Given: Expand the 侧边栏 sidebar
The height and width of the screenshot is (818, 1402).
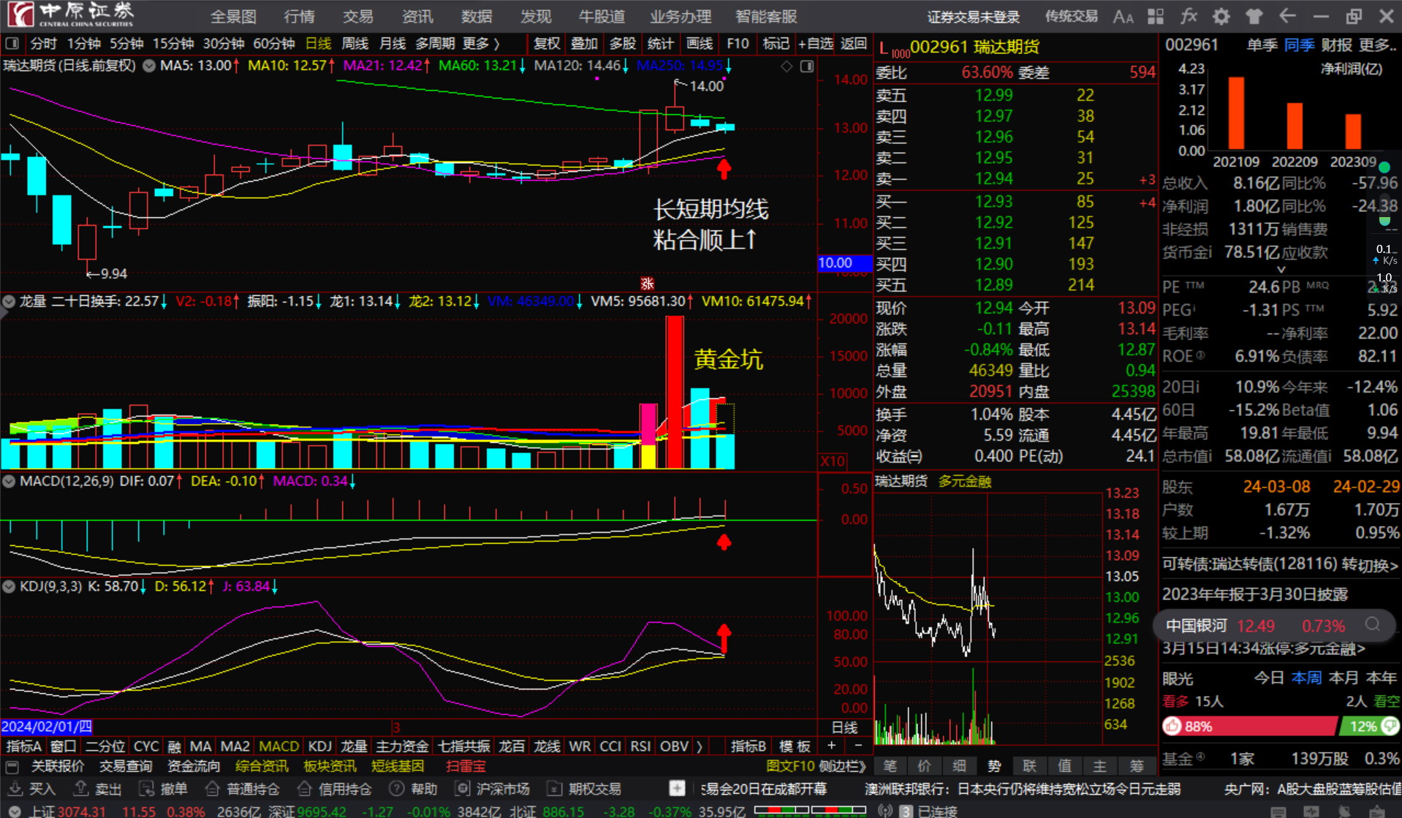Looking at the screenshot, I should pyautogui.click(x=843, y=767).
